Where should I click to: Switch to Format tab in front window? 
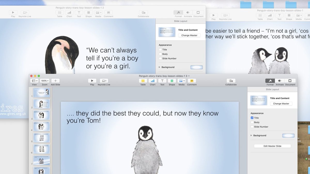[270, 81]
